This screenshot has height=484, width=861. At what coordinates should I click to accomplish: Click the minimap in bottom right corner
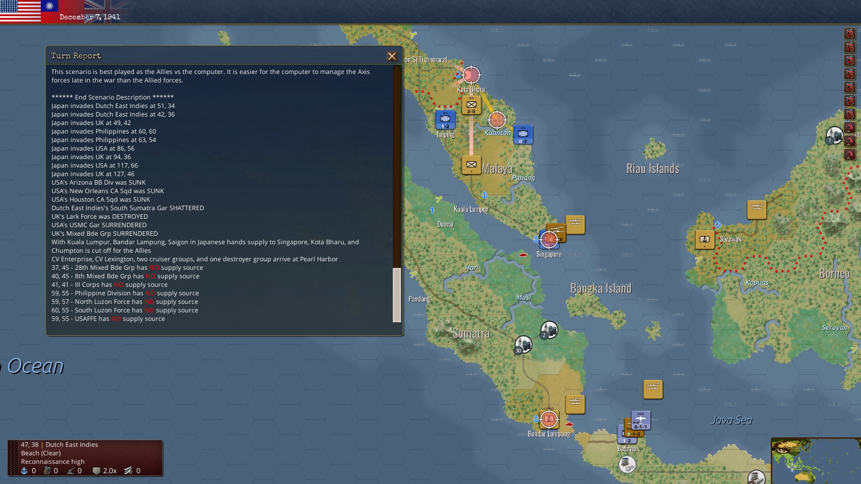click(815, 462)
